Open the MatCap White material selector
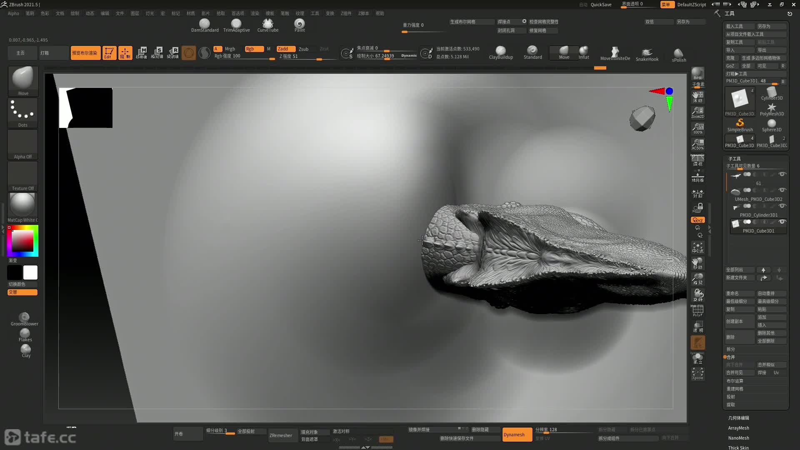Image resolution: width=800 pixels, height=450 pixels. click(x=23, y=207)
